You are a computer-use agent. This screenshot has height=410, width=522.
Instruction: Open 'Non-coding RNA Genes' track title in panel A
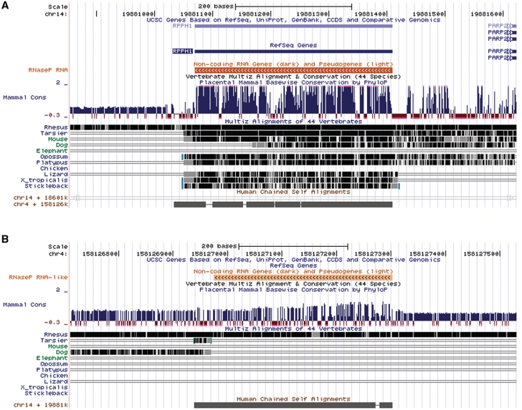pyautogui.click(x=293, y=64)
